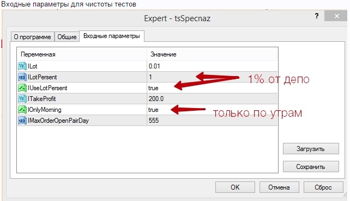Viewport: 350px width, 201px height.
Task: Click the double-type icon beside lTakeProfit
Action: tap(22, 99)
